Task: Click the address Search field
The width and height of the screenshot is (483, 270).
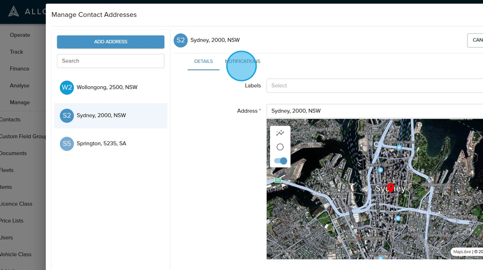Action: click(x=110, y=61)
